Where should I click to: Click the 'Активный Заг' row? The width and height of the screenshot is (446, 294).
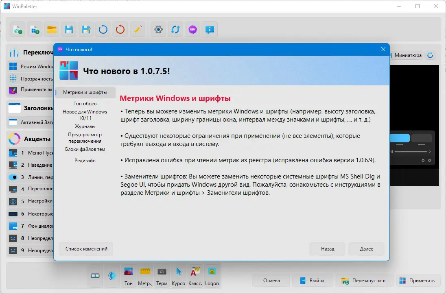coord(31,122)
